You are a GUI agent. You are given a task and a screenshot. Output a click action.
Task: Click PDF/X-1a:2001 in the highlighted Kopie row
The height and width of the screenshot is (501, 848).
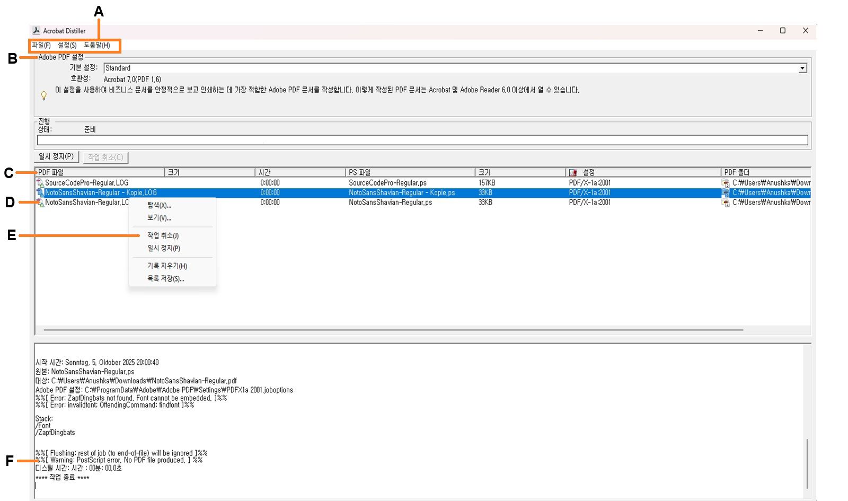pyautogui.click(x=590, y=193)
